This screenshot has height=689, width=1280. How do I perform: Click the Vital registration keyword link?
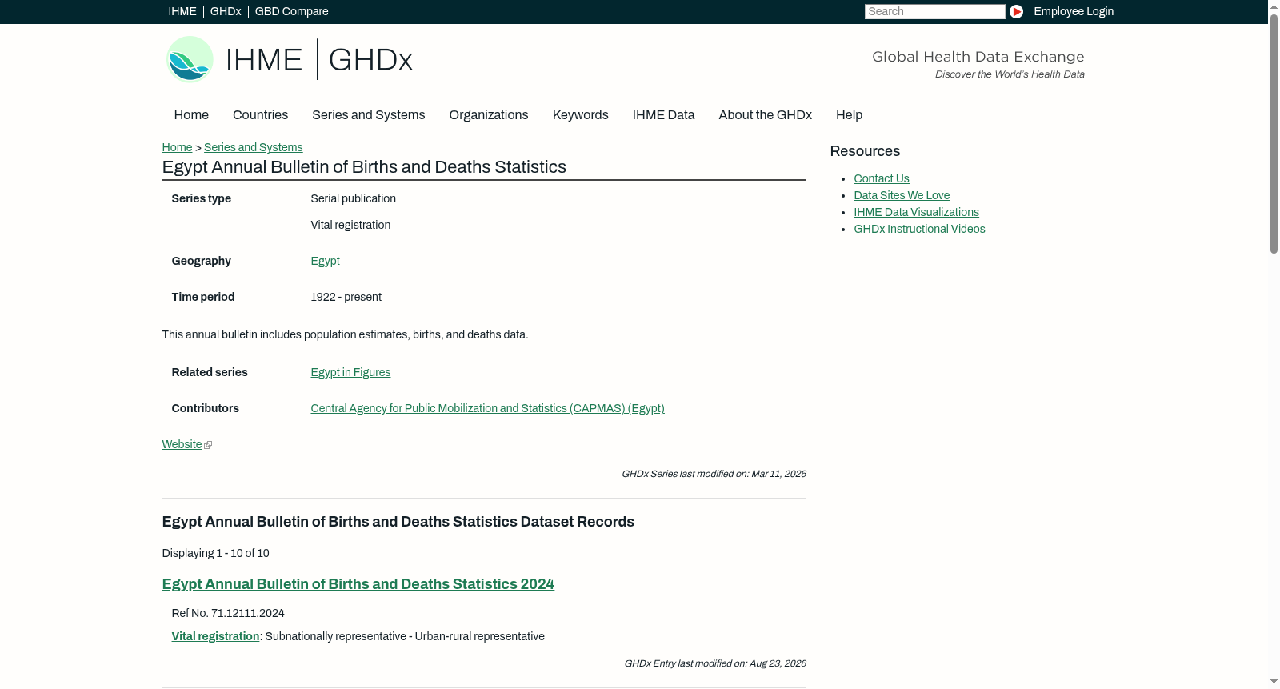[x=215, y=636]
